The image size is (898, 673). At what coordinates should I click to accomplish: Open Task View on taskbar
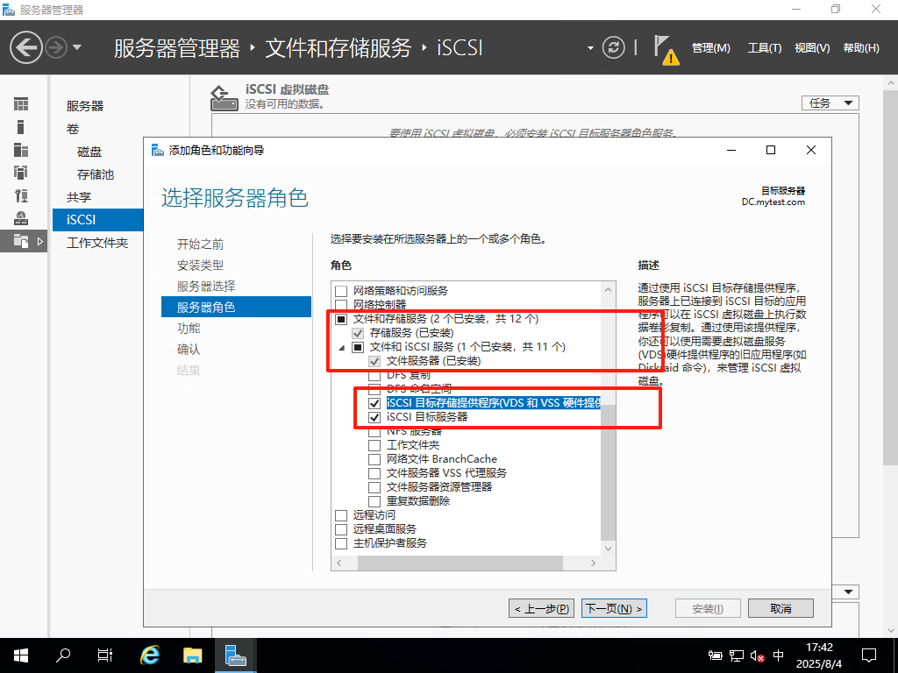click(105, 655)
